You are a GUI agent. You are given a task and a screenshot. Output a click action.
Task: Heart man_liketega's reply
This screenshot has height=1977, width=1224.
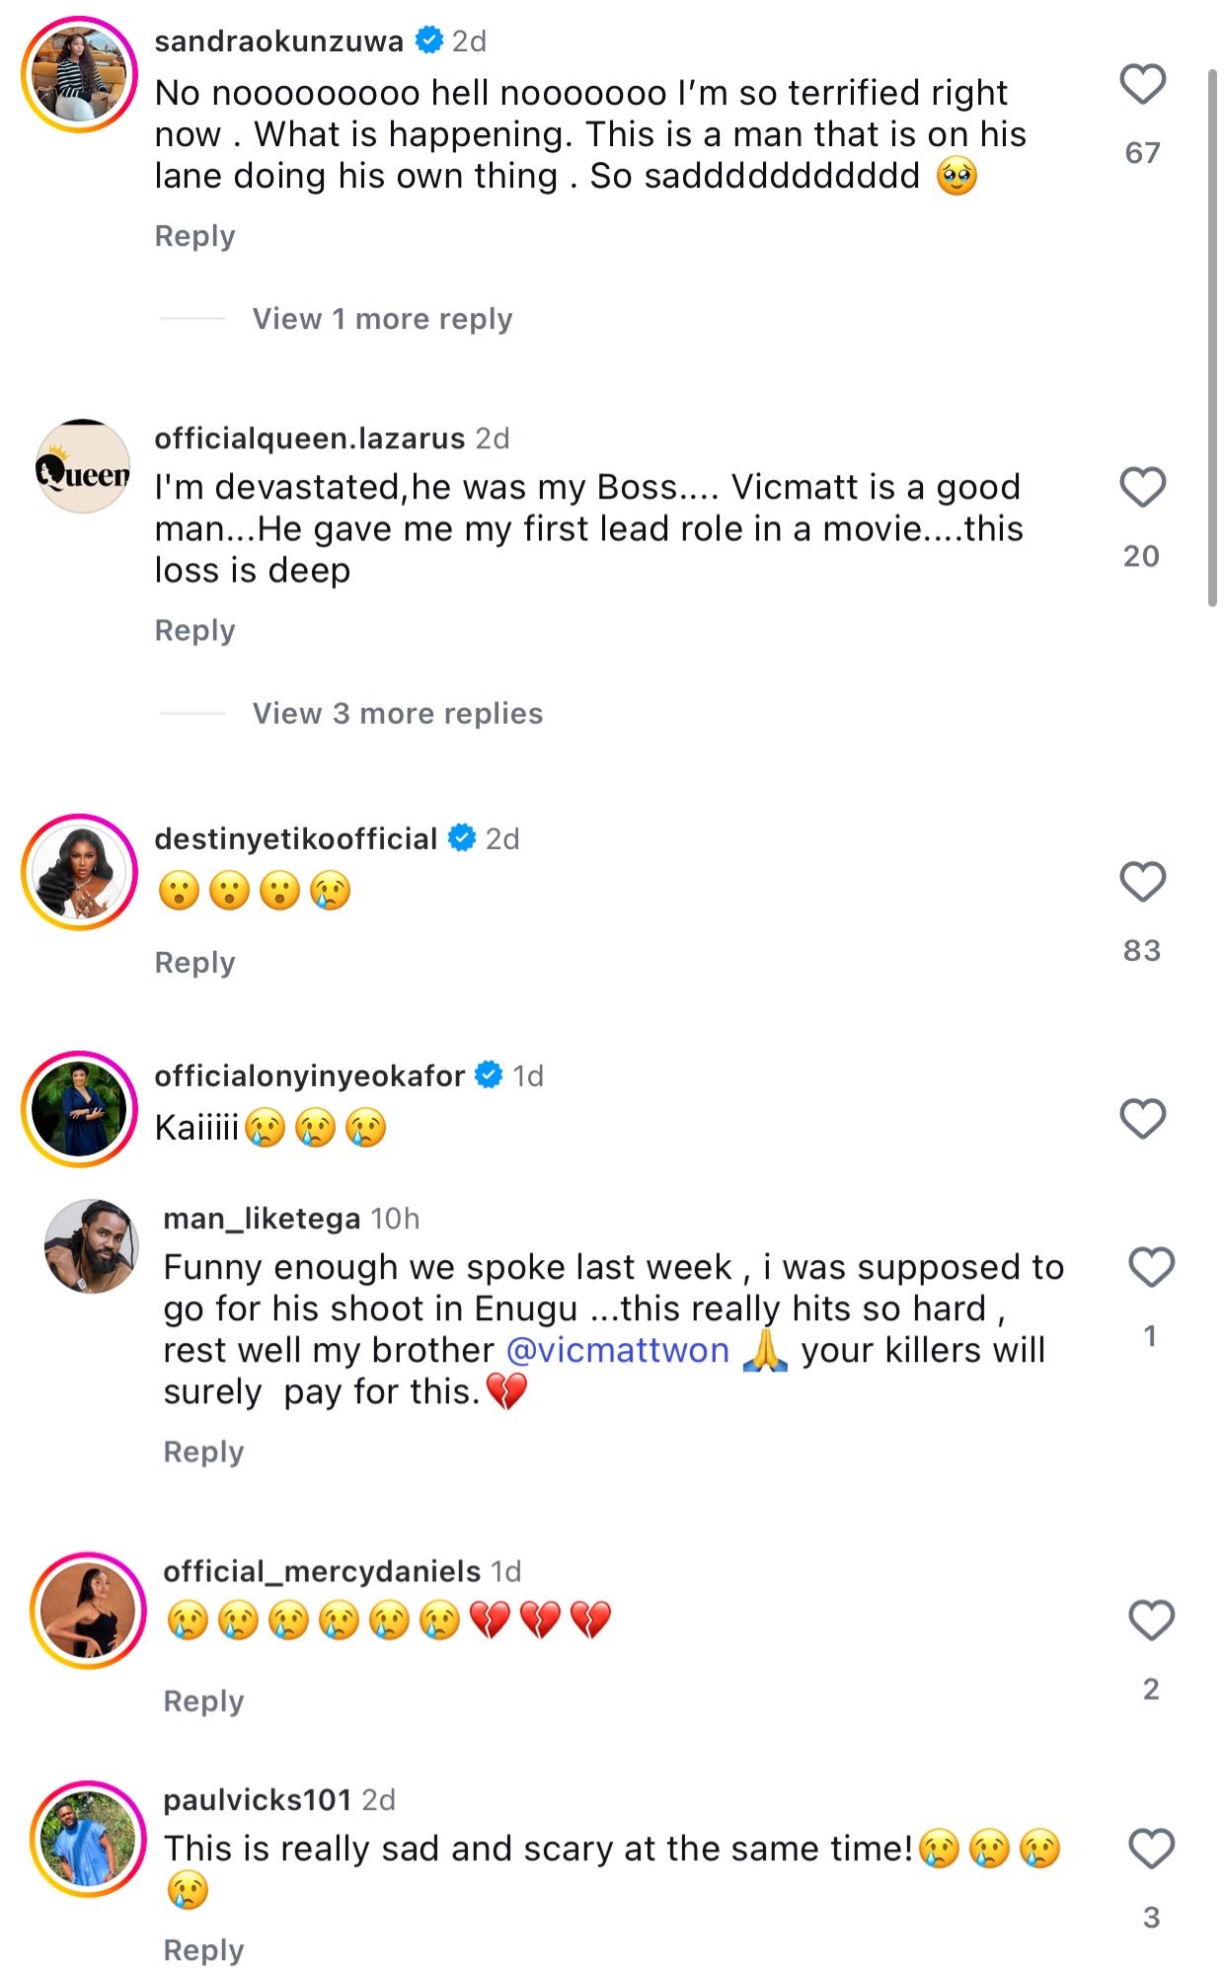[1151, 1268]
